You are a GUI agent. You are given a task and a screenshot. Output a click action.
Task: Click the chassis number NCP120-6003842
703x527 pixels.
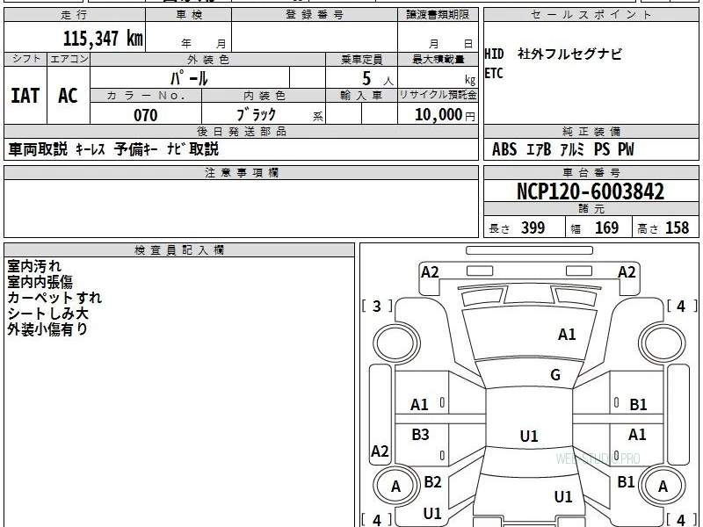(591, 191)
